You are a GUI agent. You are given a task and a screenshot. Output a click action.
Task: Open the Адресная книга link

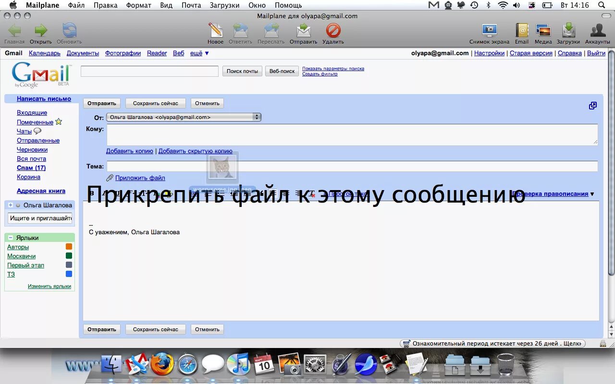[41, 191]
